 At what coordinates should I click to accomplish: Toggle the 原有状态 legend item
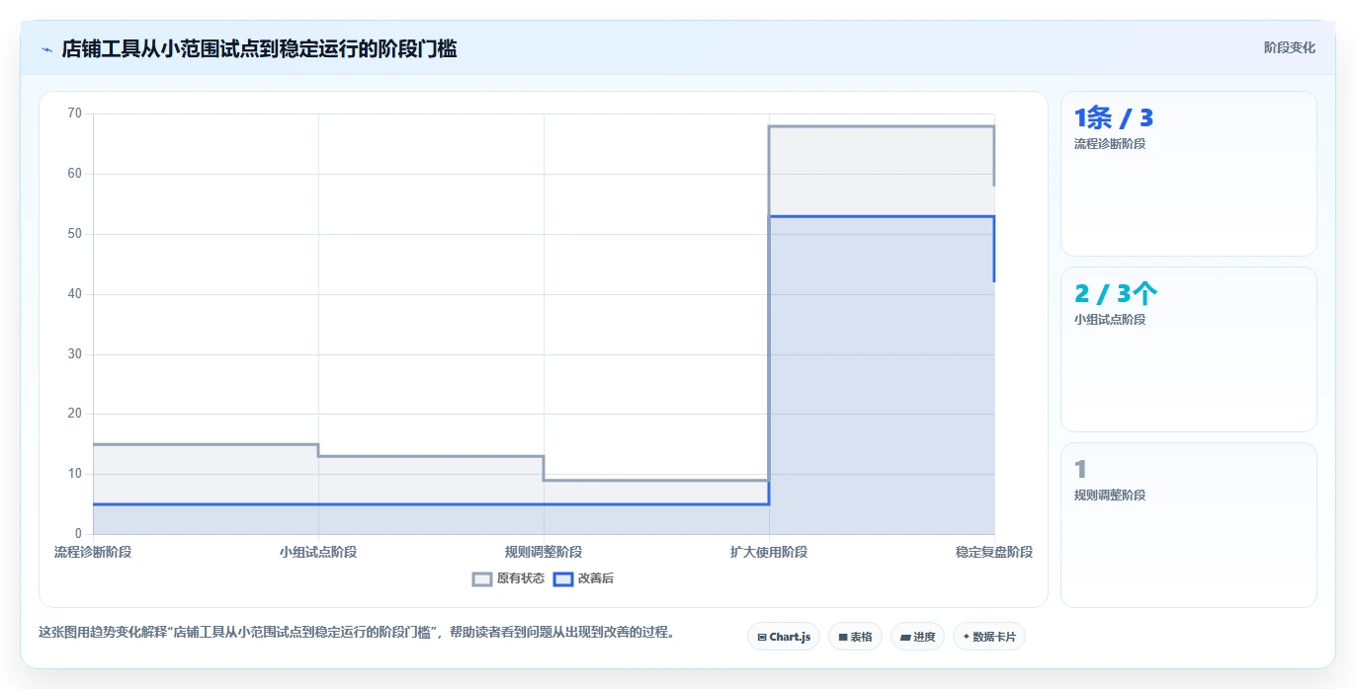(x=508, y=578)
